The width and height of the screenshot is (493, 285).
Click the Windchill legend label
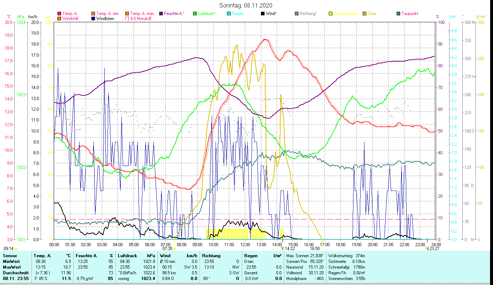coord(70,19)
